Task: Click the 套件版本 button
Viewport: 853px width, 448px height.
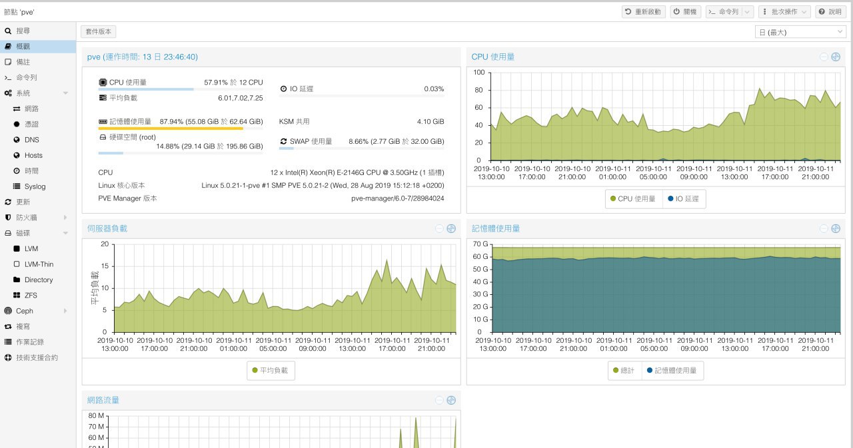Action: pos(99,31)
